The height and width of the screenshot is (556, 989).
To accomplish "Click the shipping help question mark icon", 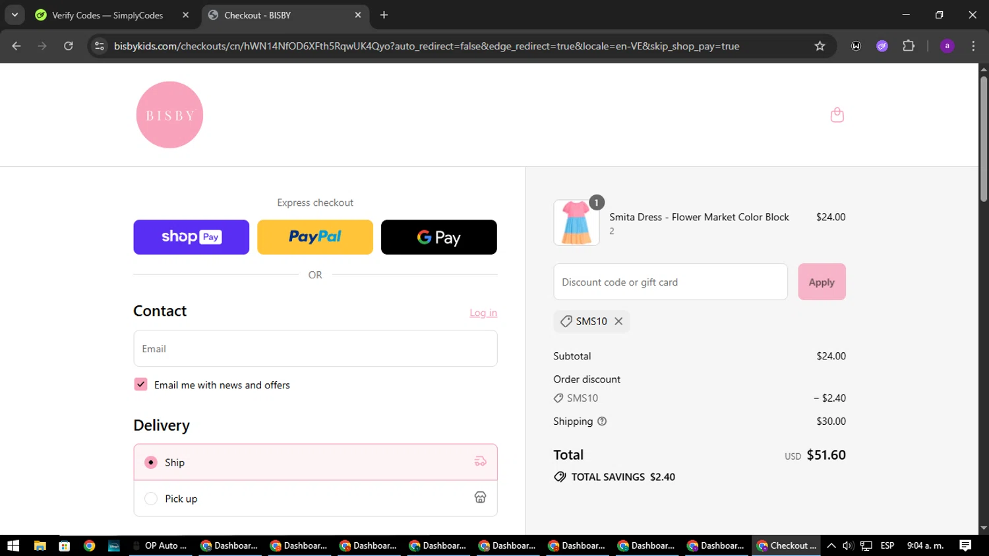I will point(602,421).
